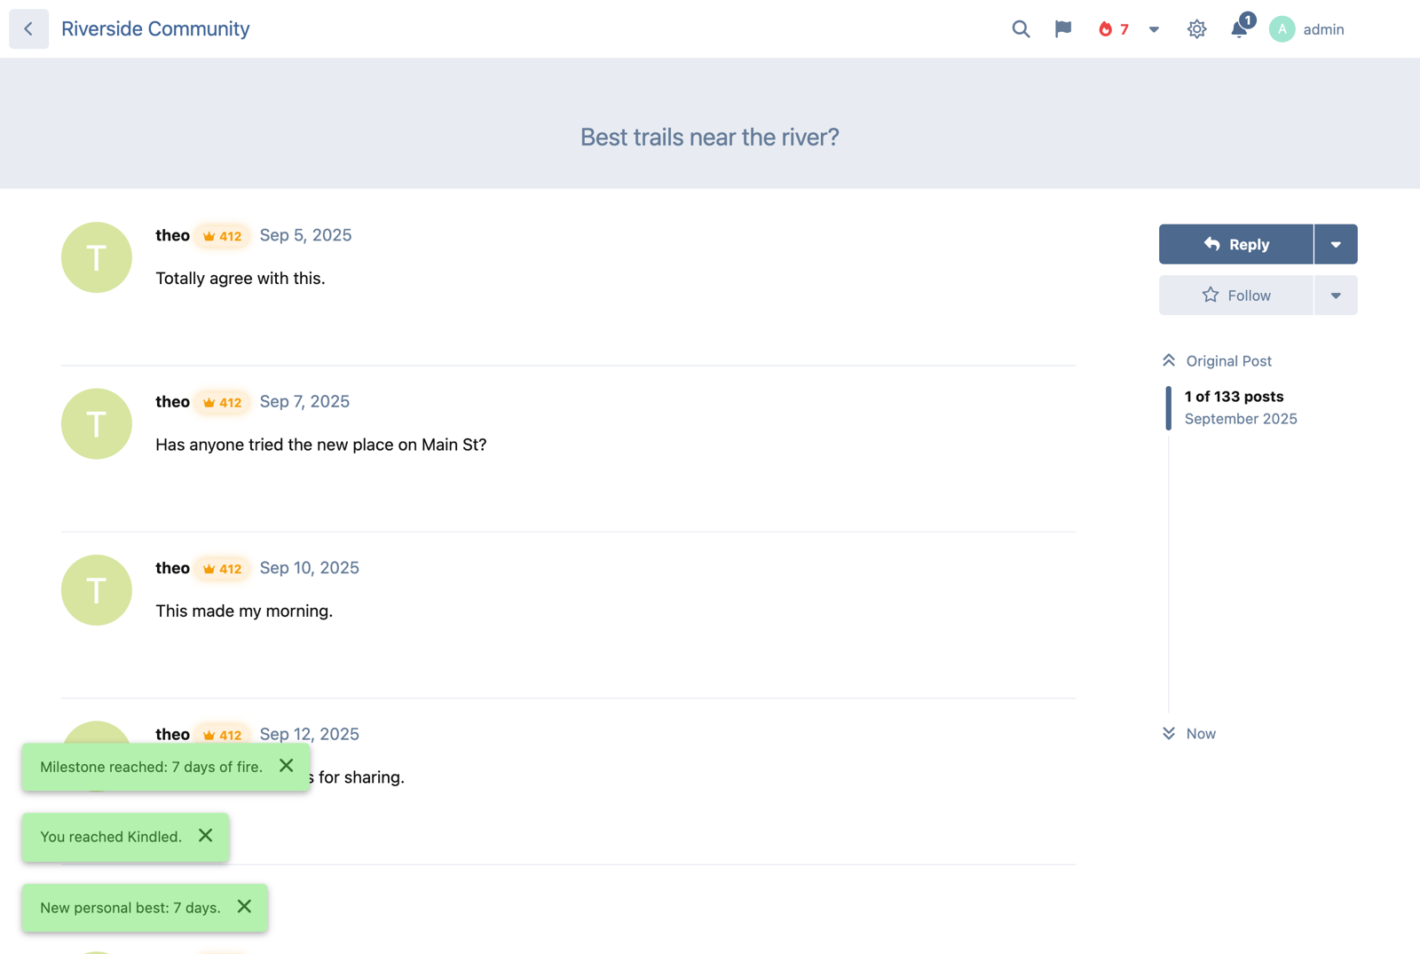Open the administration gear icon
Image resolution: width=1420 pixels, height=954 pixels.
tap(1196, 29)
